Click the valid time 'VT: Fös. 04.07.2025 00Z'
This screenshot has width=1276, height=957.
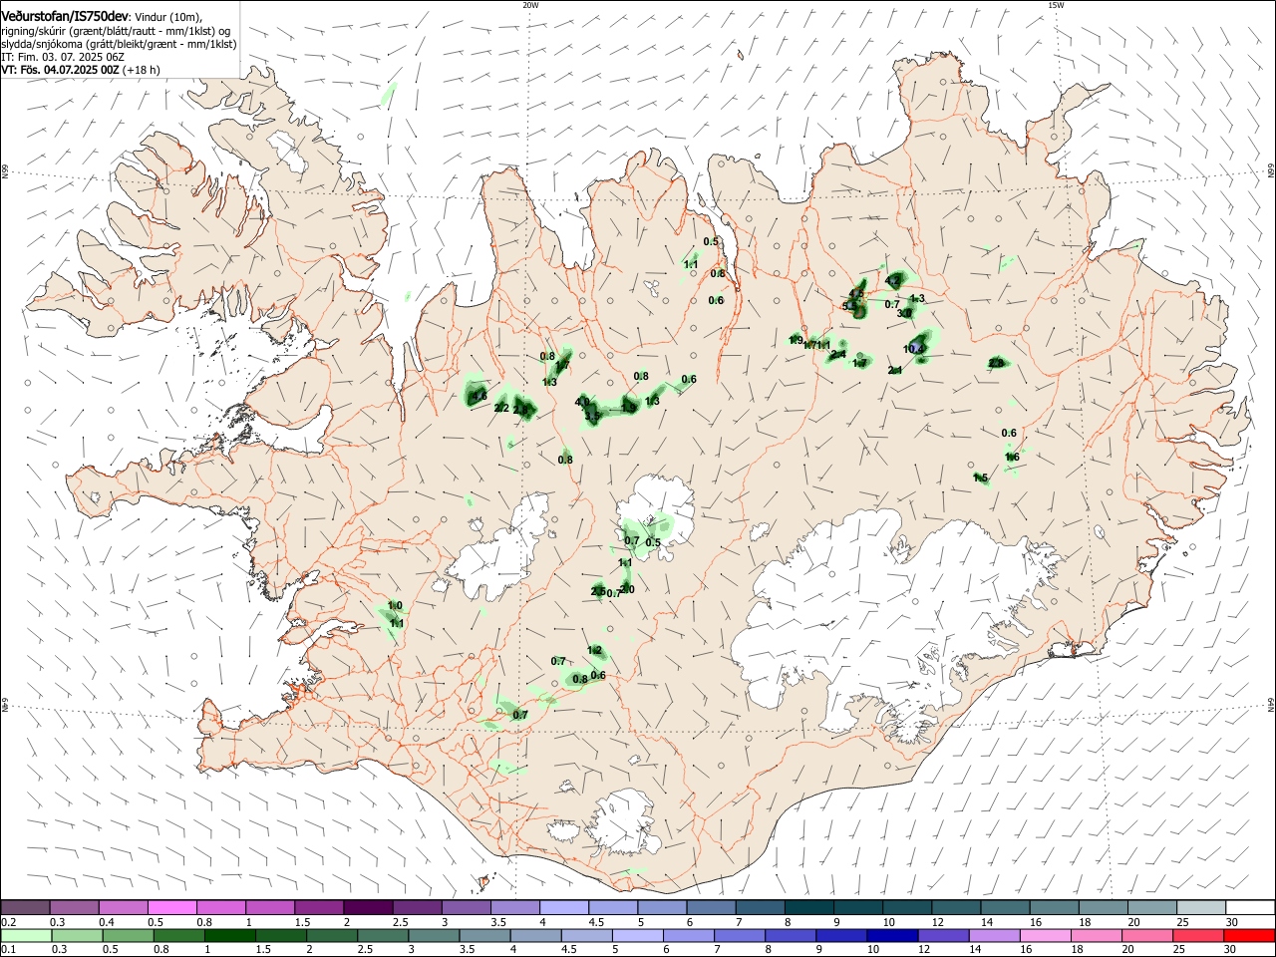click(61, 70)
